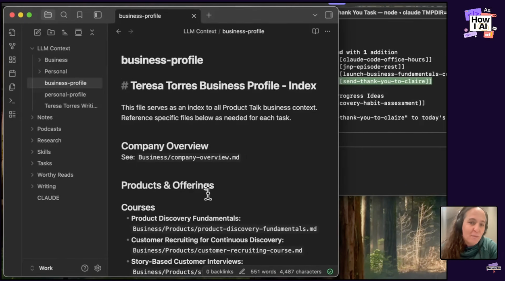Open the search icon in top toolbar
Screen dimensions: 505x281
tap(64, 15)
